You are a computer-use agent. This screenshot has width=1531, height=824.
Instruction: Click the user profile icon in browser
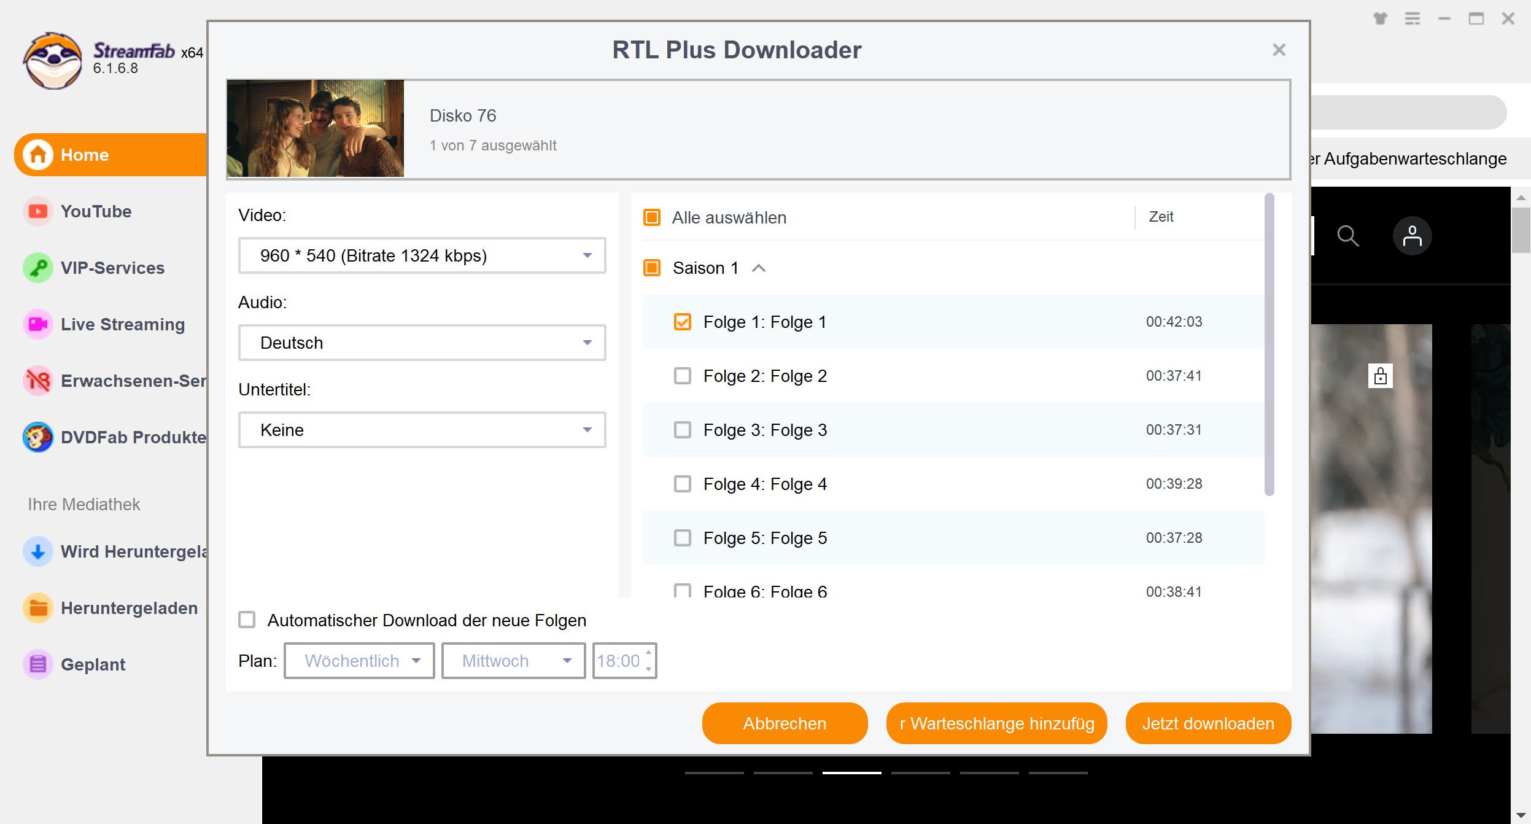(x=1412, y=236)
